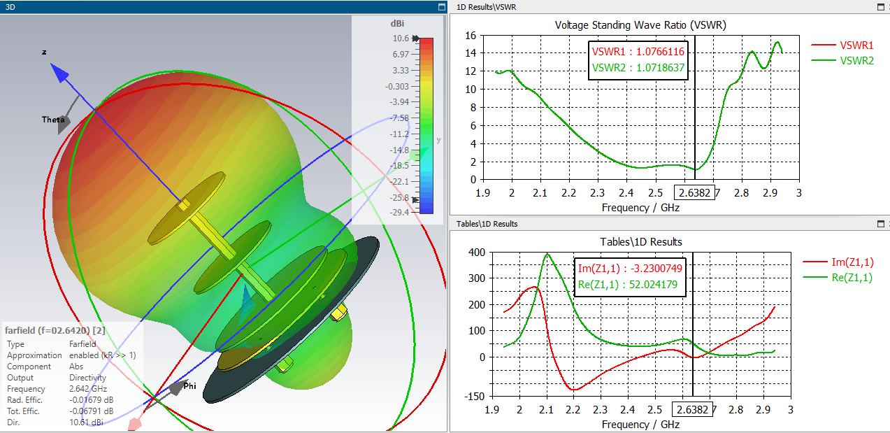Click the VSWR1 : 1.0766116 marker readout
This screenshot has height=433, width=890.
coord(638,52)
